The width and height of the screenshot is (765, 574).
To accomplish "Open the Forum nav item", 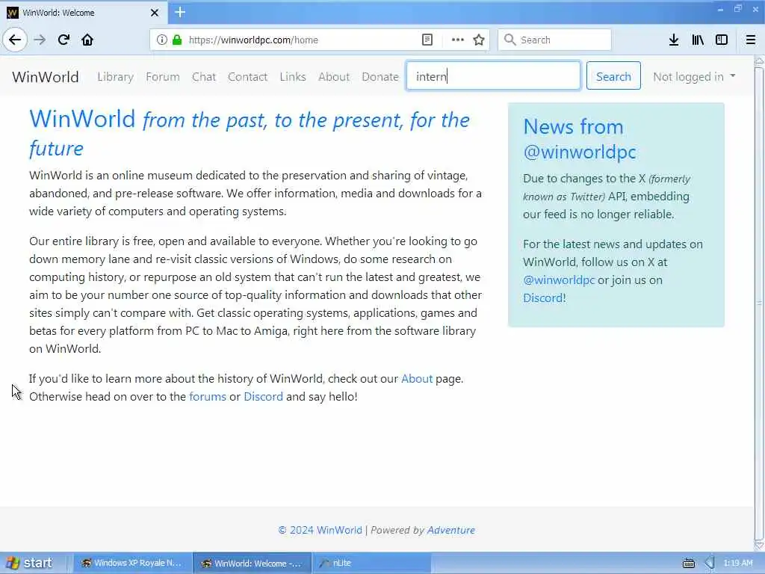I will coord(162,77).
